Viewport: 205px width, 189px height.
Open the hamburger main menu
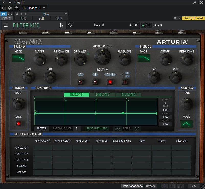point(5,25)
